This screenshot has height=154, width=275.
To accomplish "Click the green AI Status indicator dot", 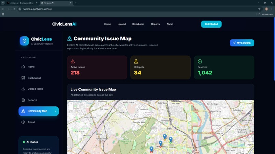I will 24,142.
